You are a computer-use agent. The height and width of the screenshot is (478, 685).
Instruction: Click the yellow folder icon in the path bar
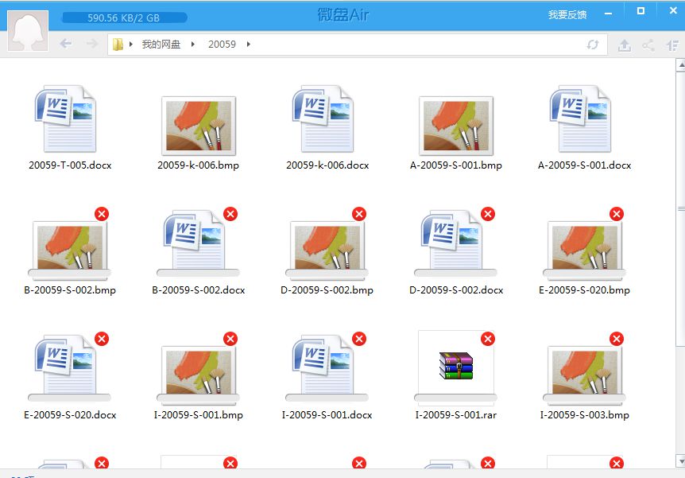click(118, 45)
